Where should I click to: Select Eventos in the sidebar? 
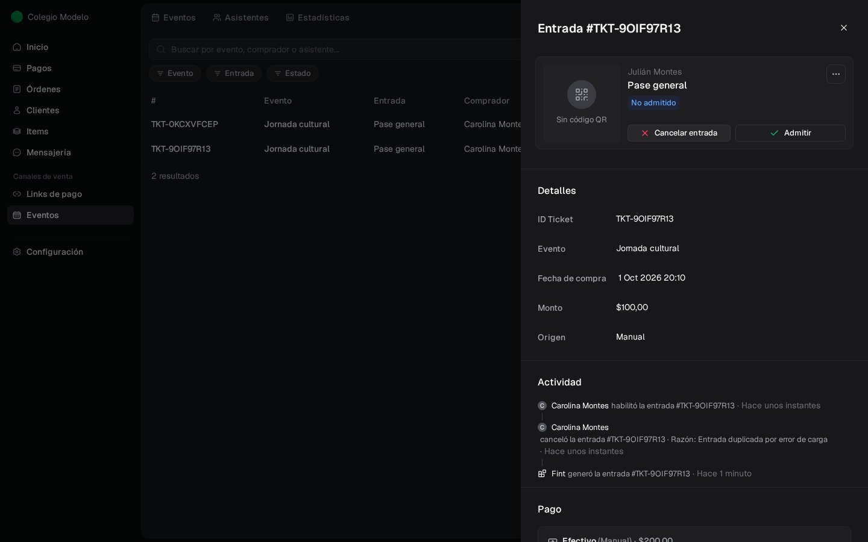coord(71,215)
